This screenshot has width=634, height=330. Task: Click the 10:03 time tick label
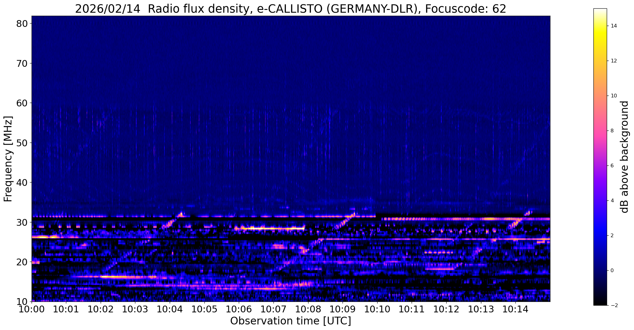point(135,309)
